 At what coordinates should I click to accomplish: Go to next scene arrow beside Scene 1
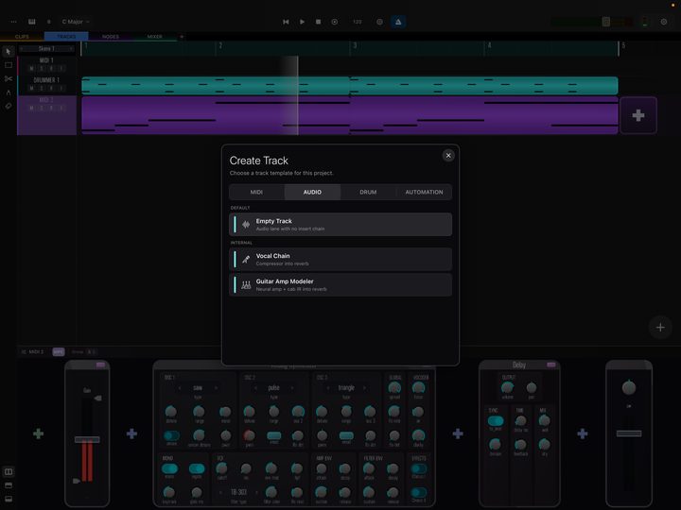pyautogui.click(x=71, y=48)
